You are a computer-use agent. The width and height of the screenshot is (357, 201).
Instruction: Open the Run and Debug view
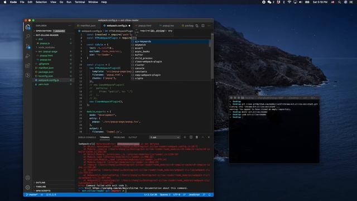click(x=28, y=56)
